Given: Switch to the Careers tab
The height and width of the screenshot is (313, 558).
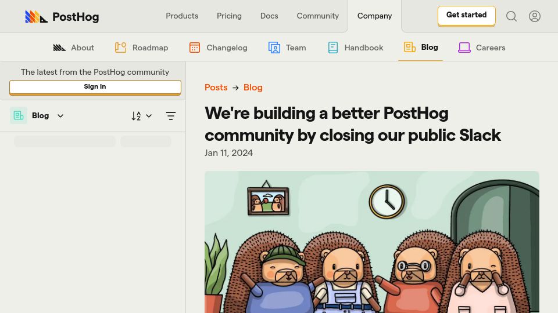Looking at the screenshot, I should 481,48.
